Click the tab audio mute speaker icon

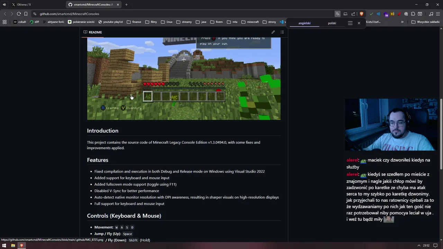4,4
